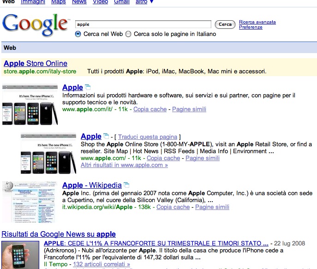Open the Gmail link
This screenshot has width=317, height=269.
(122, 2)
